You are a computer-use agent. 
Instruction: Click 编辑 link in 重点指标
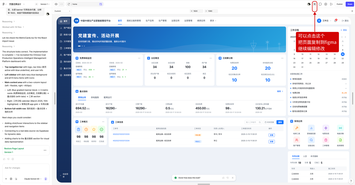[x=280, y=91]
